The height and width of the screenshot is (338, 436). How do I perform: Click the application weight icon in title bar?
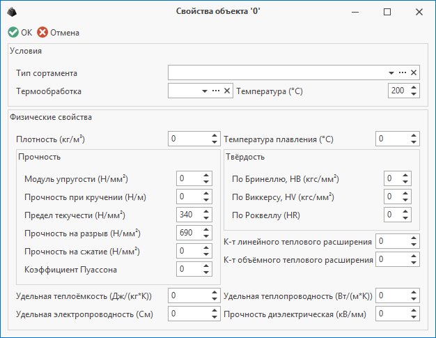[12, 12]
